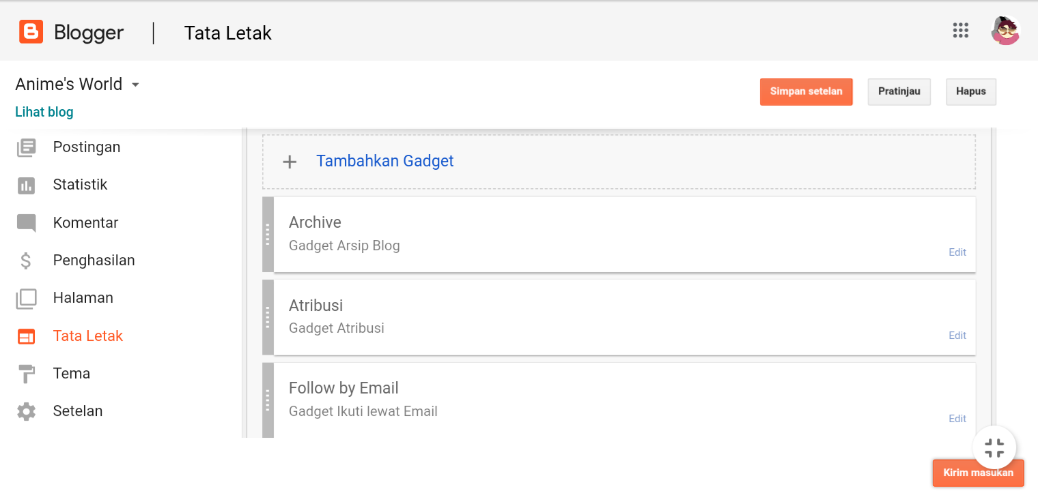Click the collapse fullscreen round button
This screenshot has height=491, width=1038.
tap(994, 448)
